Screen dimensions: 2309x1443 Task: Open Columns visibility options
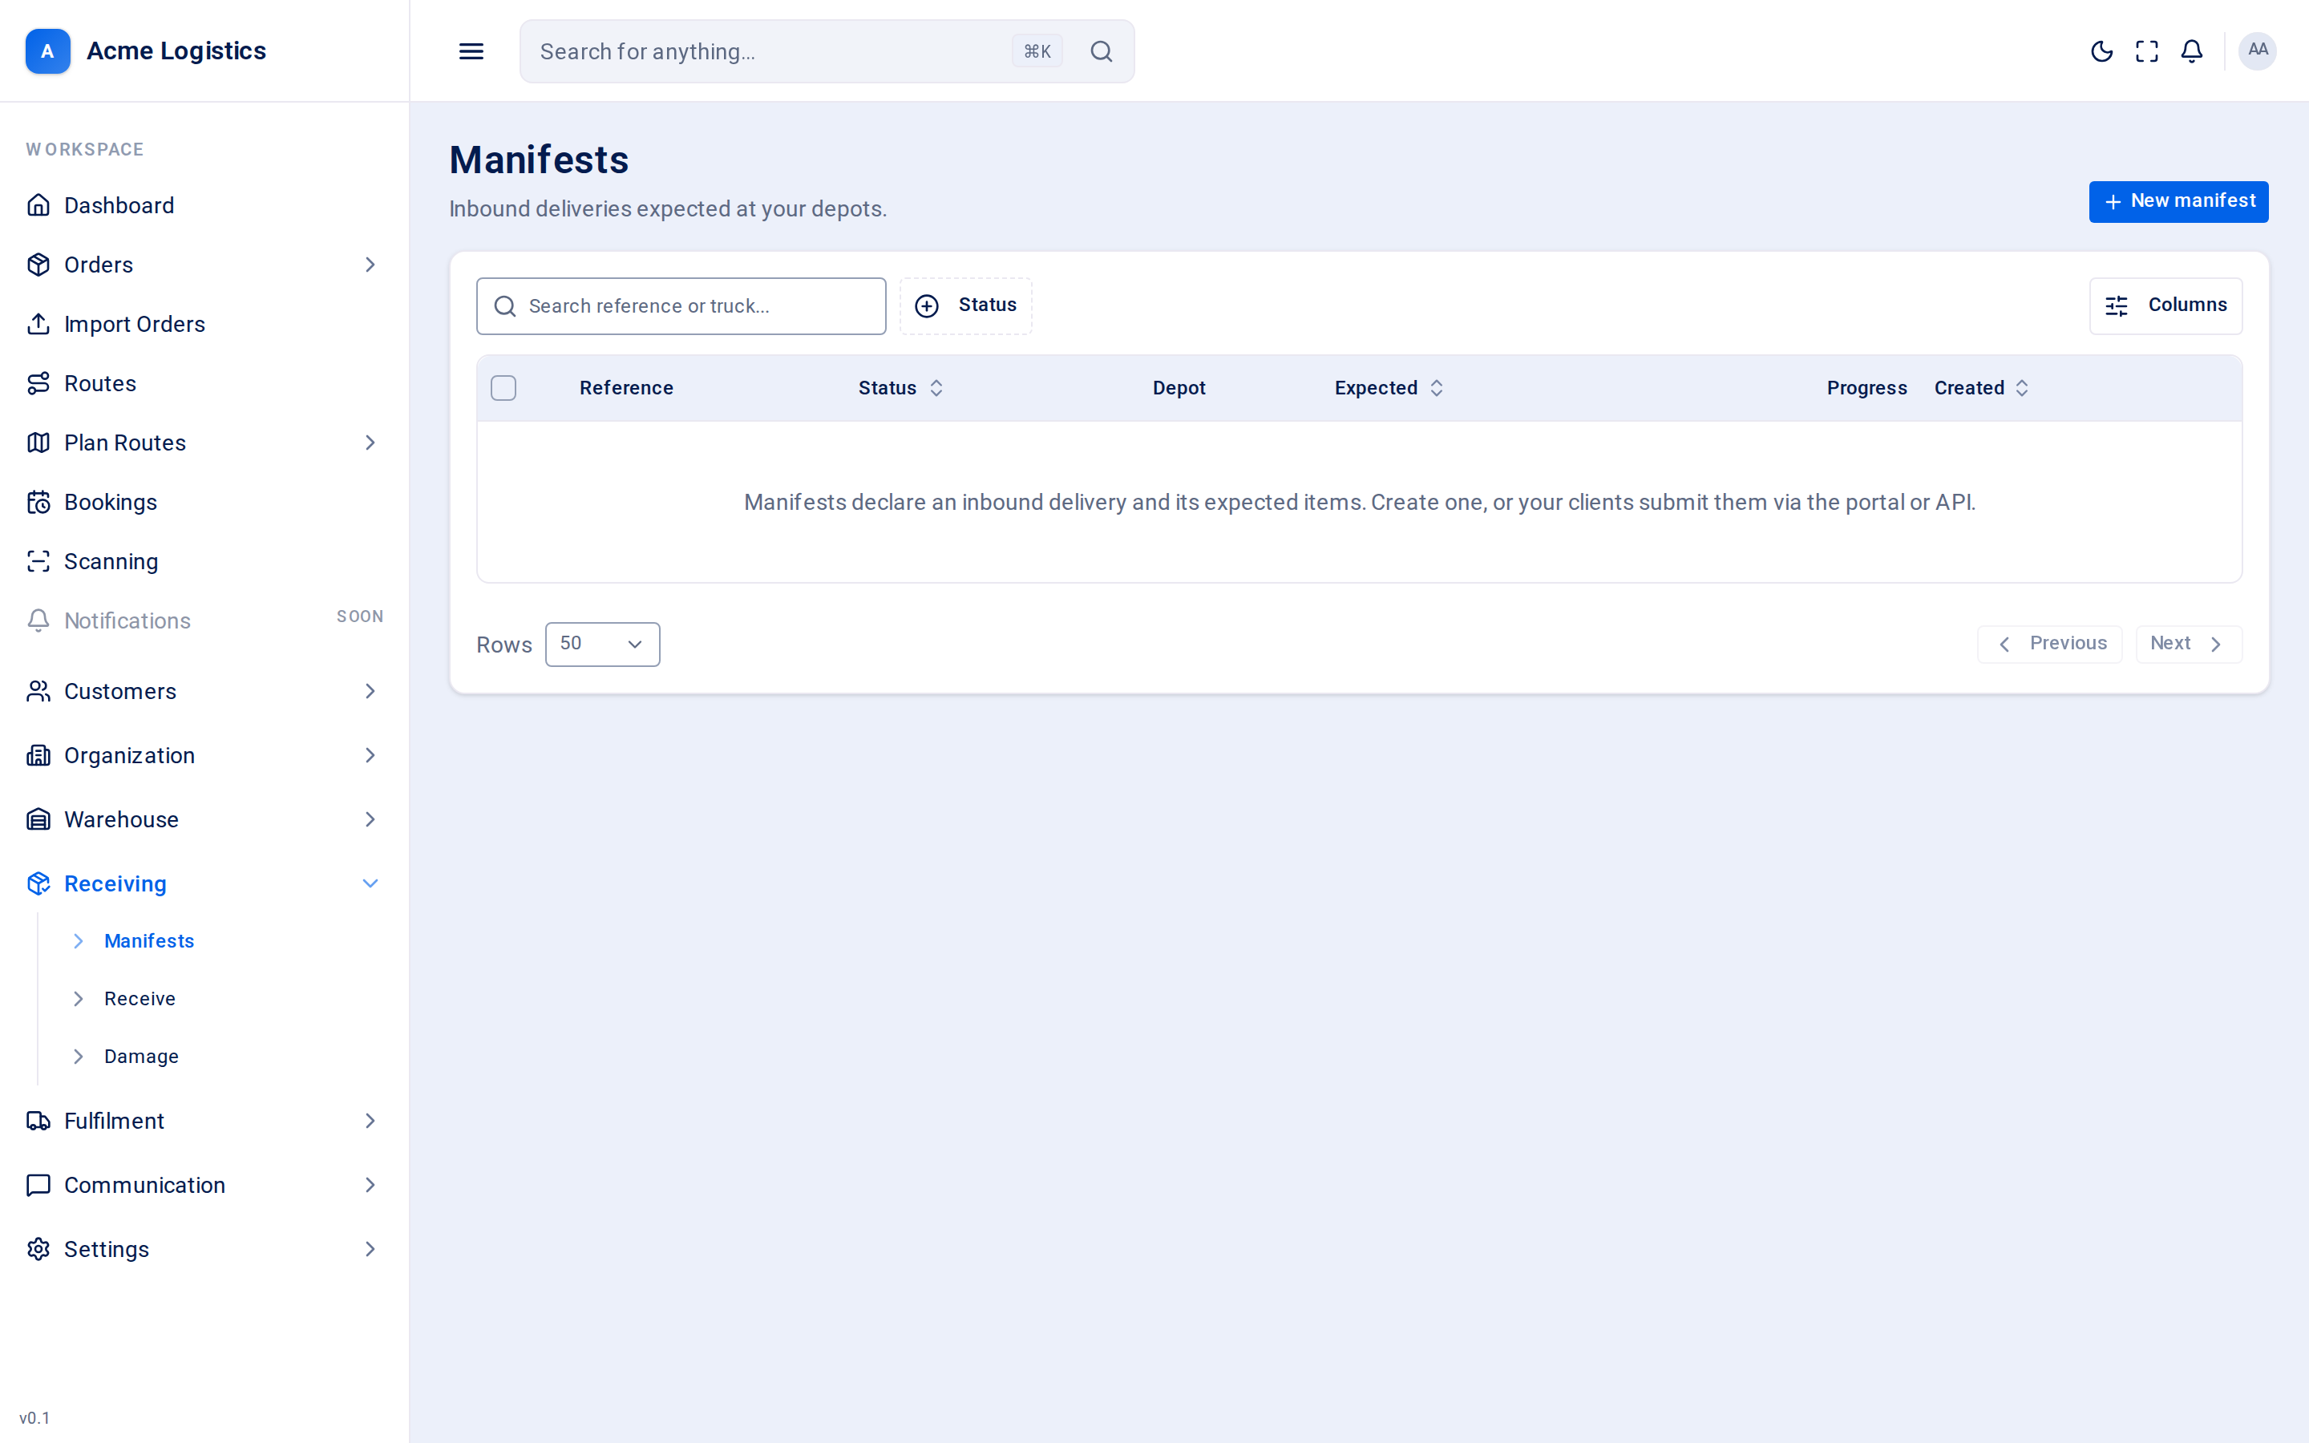(2165, 305)
